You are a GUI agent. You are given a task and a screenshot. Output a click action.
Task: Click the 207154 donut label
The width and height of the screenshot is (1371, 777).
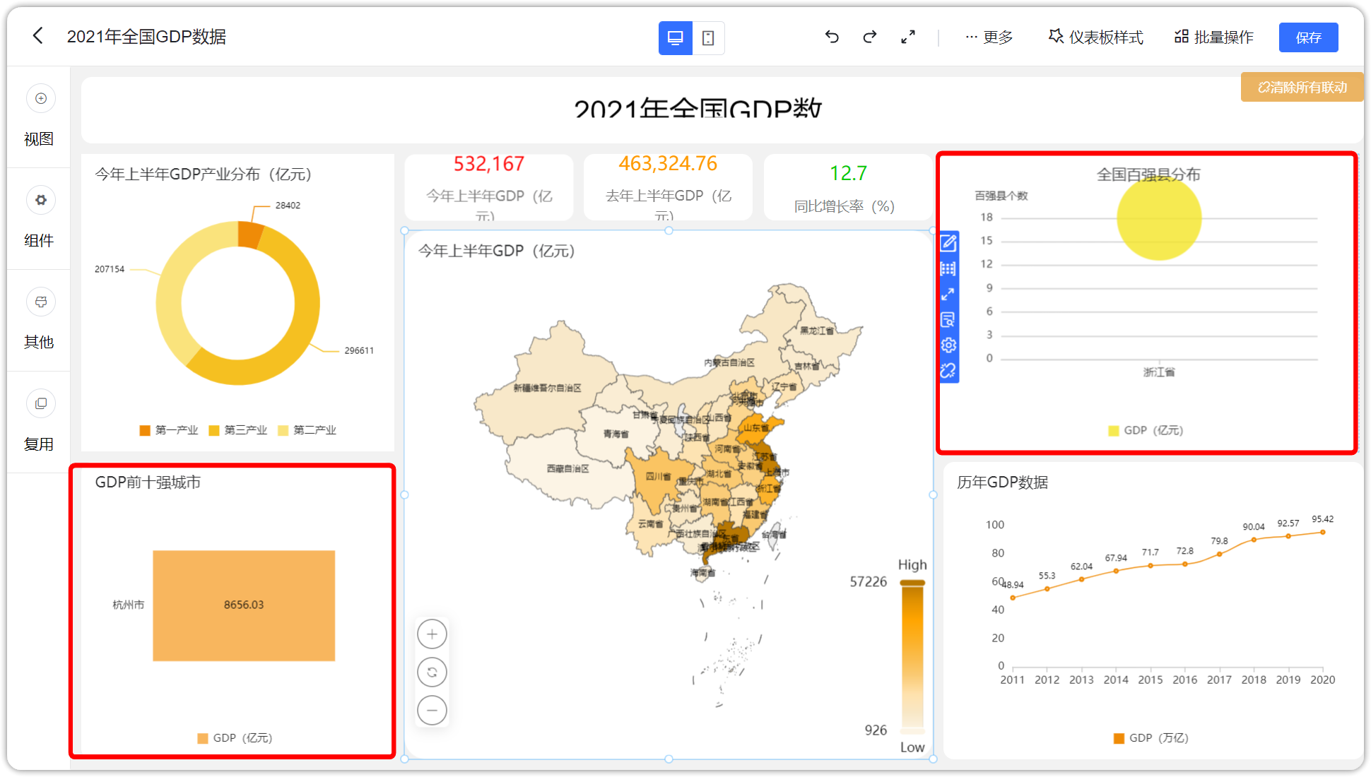110,269
